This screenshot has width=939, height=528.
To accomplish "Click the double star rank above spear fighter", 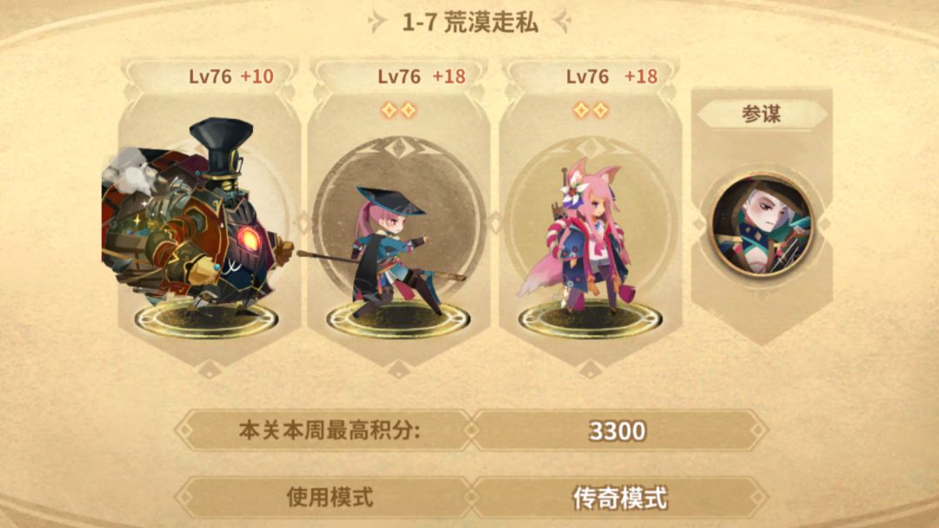I will [x=399, y=110].
